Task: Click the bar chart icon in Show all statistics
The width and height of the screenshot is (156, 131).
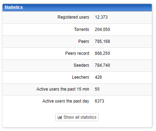Action: click(60, 117)
